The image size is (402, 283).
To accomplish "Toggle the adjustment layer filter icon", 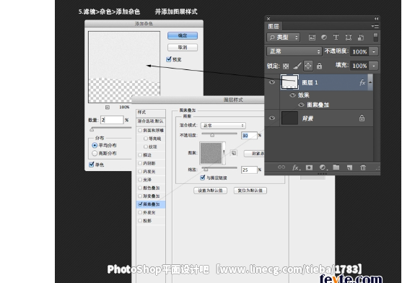I will tap(324, 38).
